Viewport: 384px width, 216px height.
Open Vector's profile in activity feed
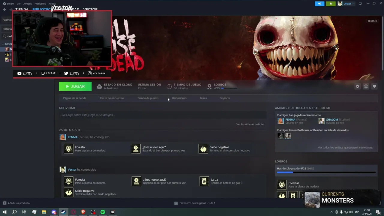(72, 169)
